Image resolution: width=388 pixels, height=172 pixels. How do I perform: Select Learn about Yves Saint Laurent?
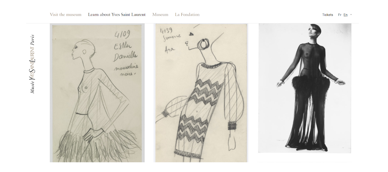(x=117, y=15)
